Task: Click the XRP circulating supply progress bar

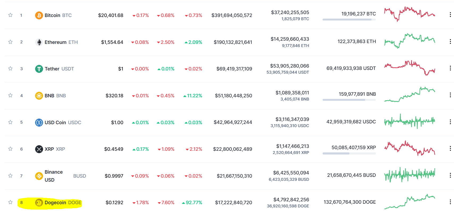Action: 349,153
